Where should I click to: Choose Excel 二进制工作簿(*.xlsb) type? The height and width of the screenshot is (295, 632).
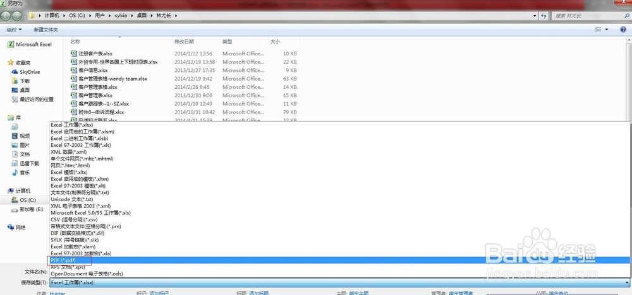click(339, 138)
